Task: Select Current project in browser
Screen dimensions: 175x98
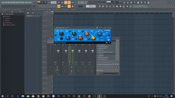Action: point(8,14)
